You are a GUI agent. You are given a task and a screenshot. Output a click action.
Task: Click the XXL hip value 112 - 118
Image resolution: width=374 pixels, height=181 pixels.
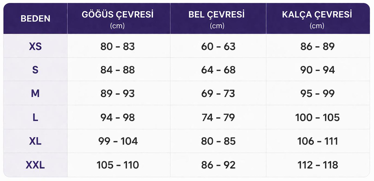point(318,165)
